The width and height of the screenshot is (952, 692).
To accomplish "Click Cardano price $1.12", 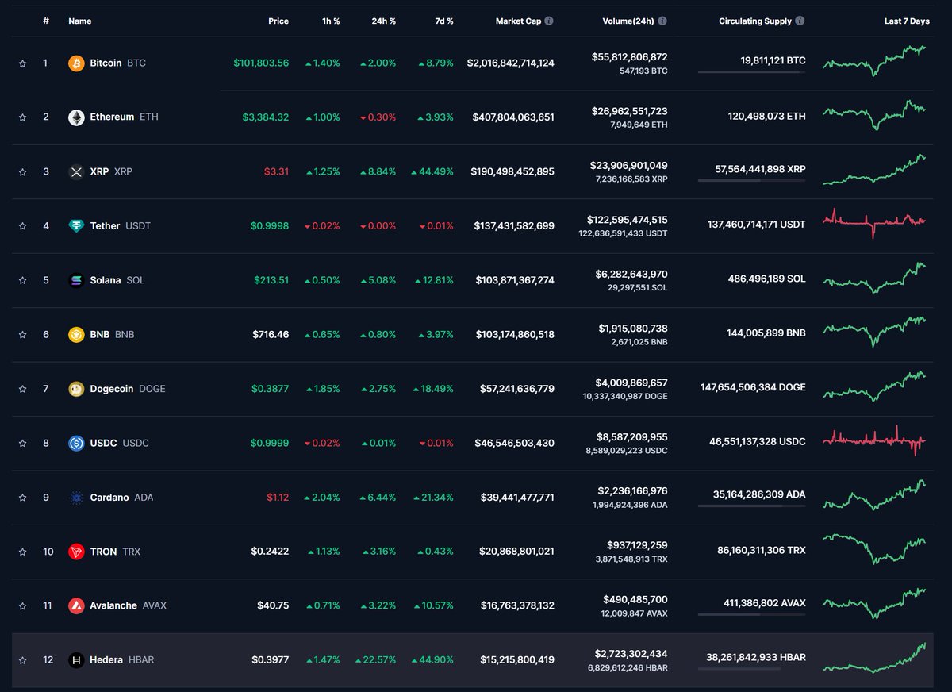I will pyautogui.click(x=278, y=498).
